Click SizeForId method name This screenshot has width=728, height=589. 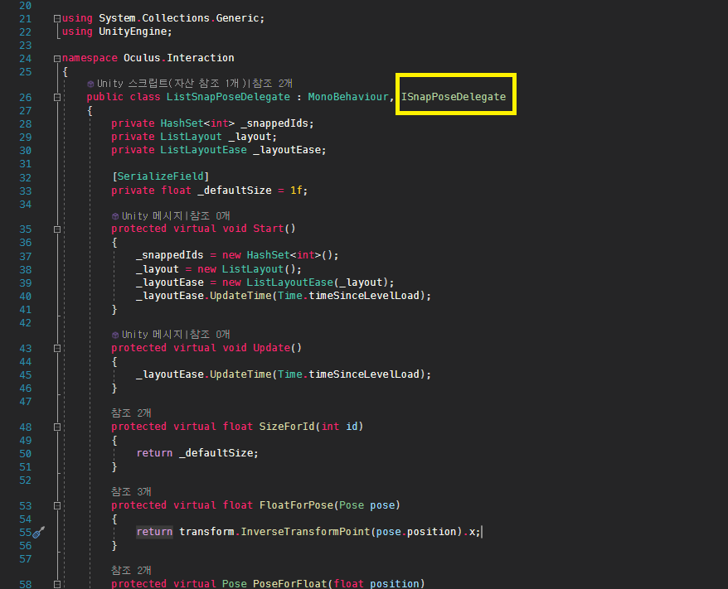(x=287, y=427)
